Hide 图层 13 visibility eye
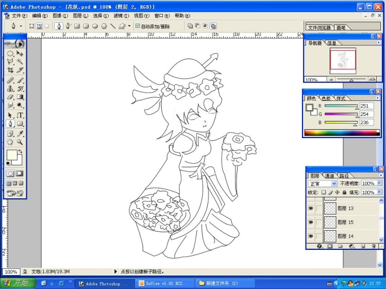 [x=311, y=208]
